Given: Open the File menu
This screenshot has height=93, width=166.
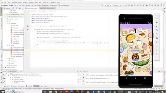Looking at the screenshot, I should [x=2, y=2].
